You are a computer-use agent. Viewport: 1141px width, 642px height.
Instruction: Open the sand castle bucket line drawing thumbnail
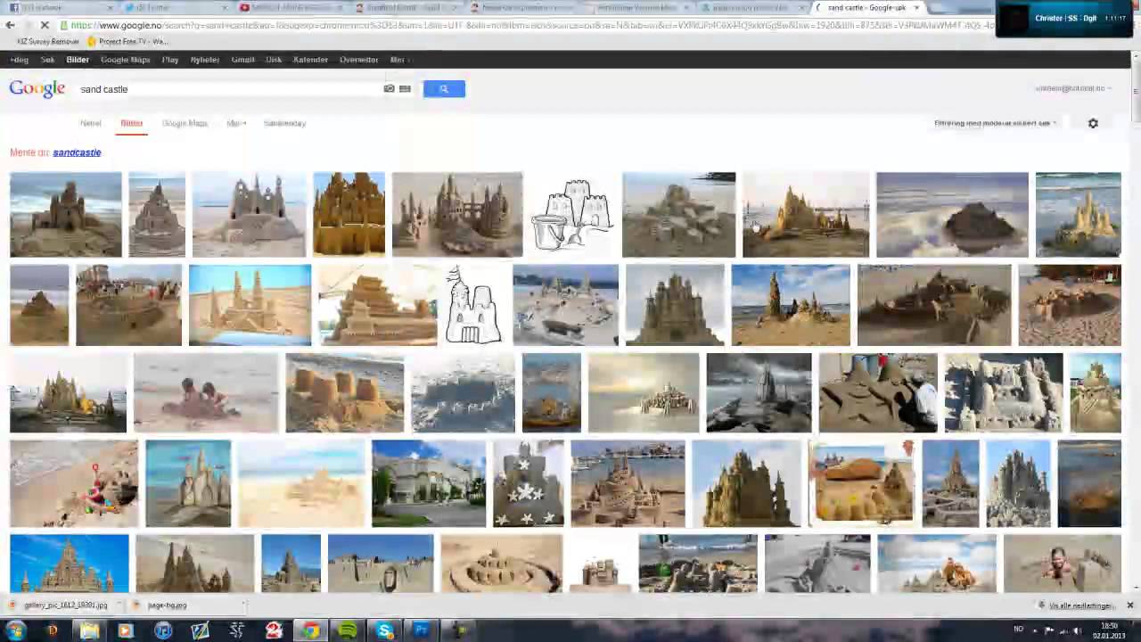coord(572,215)
